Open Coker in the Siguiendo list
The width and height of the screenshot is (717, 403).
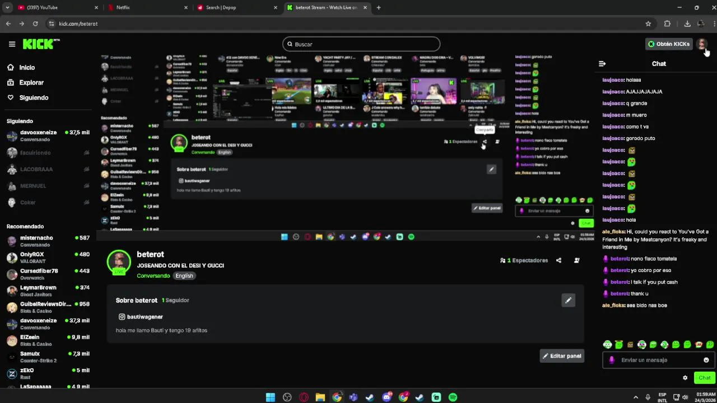click(x=48, y=203)
